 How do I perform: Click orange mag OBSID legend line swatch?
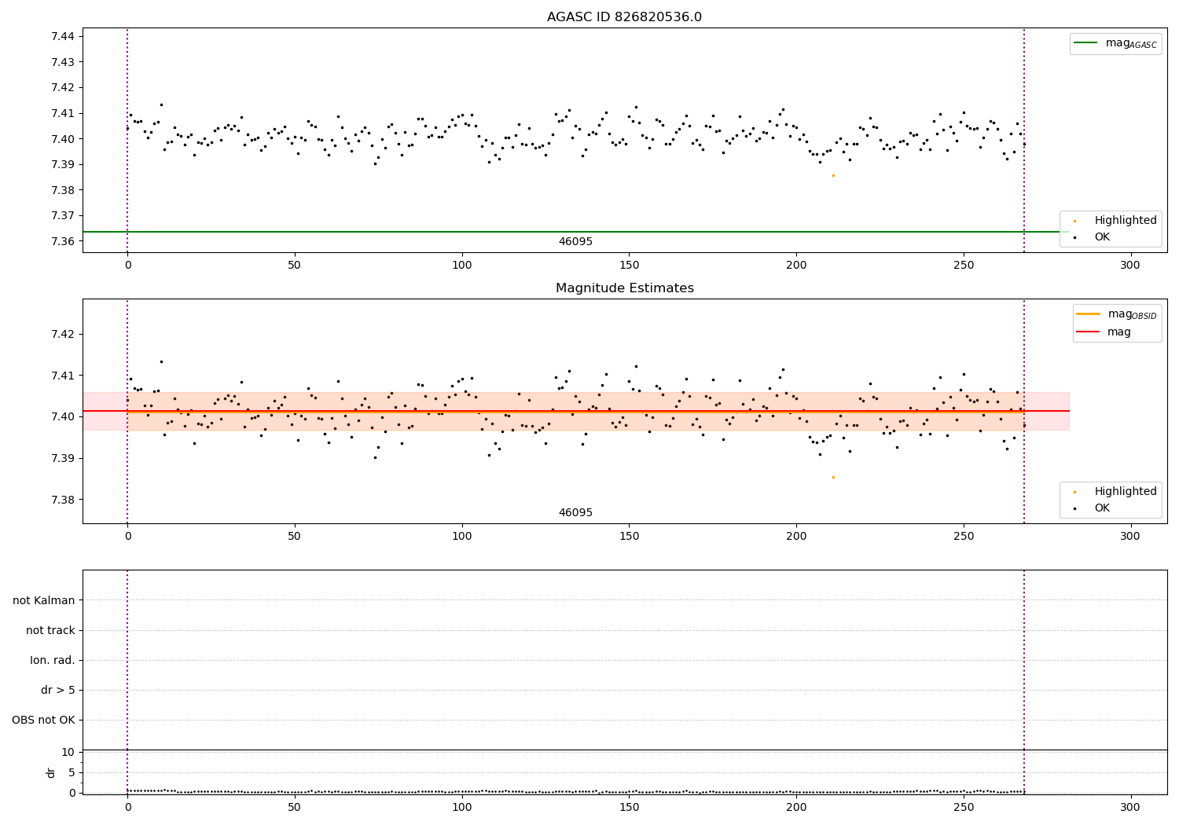point(1088,314)
